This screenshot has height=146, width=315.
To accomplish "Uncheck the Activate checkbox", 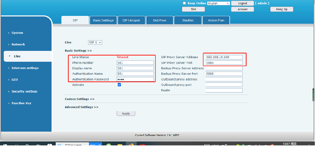I will click(x=119, y=85).
